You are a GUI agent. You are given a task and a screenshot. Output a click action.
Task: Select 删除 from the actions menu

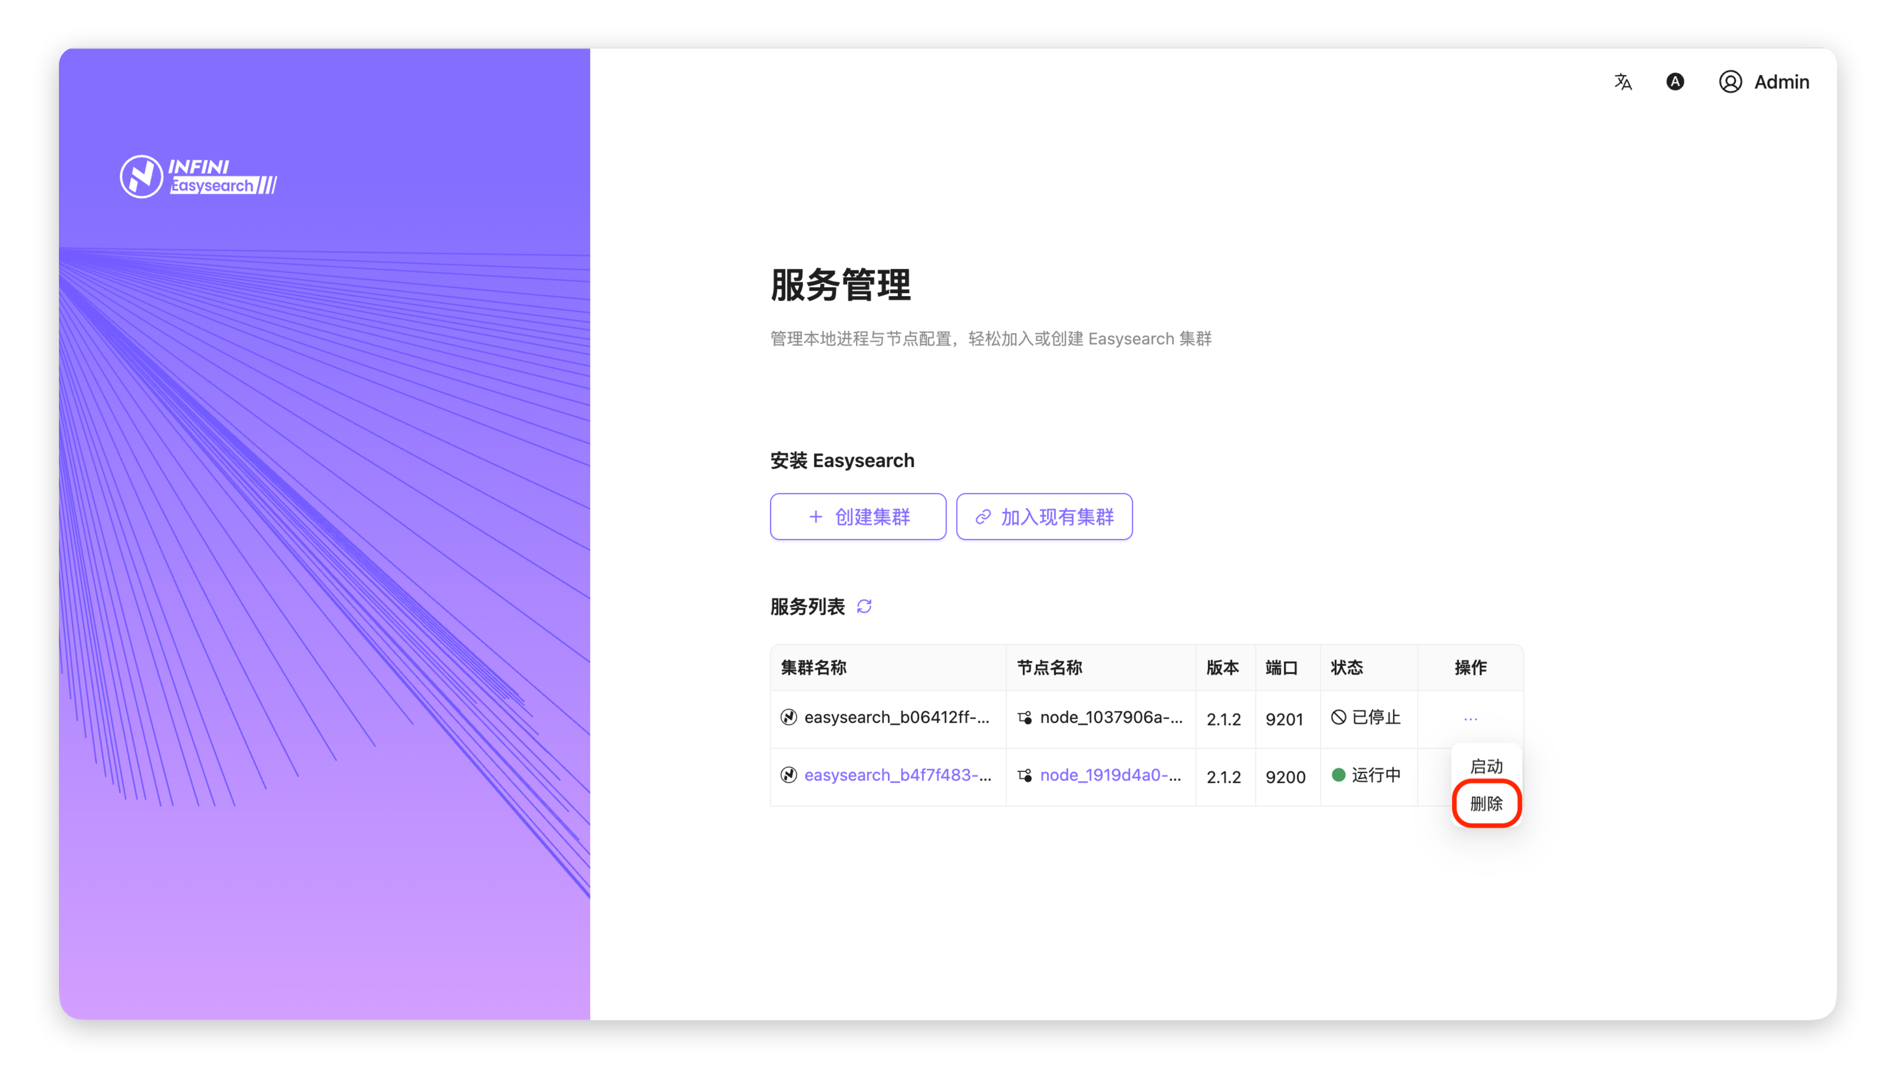[1486, 803]
